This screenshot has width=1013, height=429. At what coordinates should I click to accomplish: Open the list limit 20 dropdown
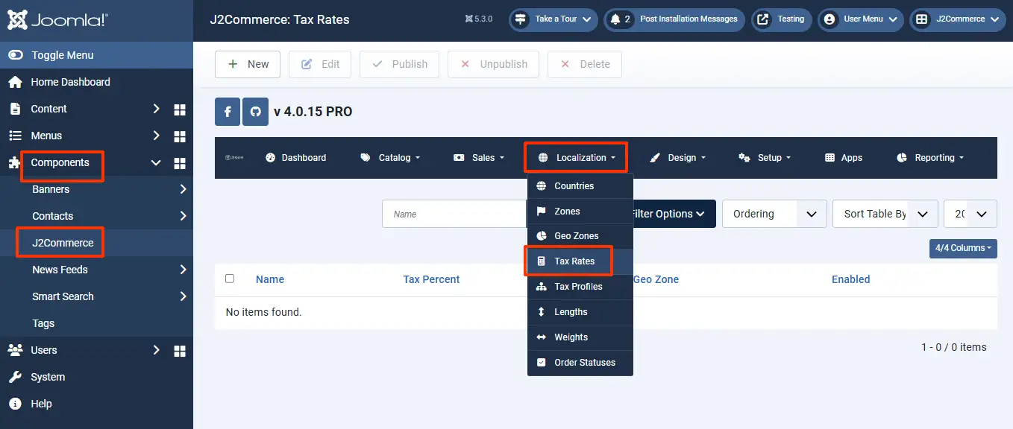pyautogui.click(x=970, y=214)
